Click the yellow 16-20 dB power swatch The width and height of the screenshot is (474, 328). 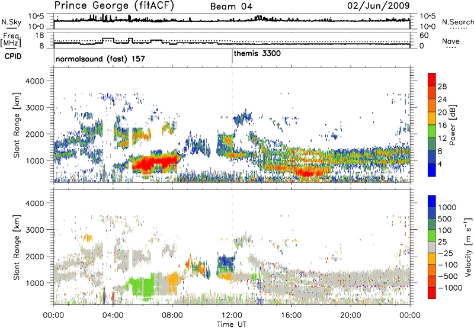432,118
